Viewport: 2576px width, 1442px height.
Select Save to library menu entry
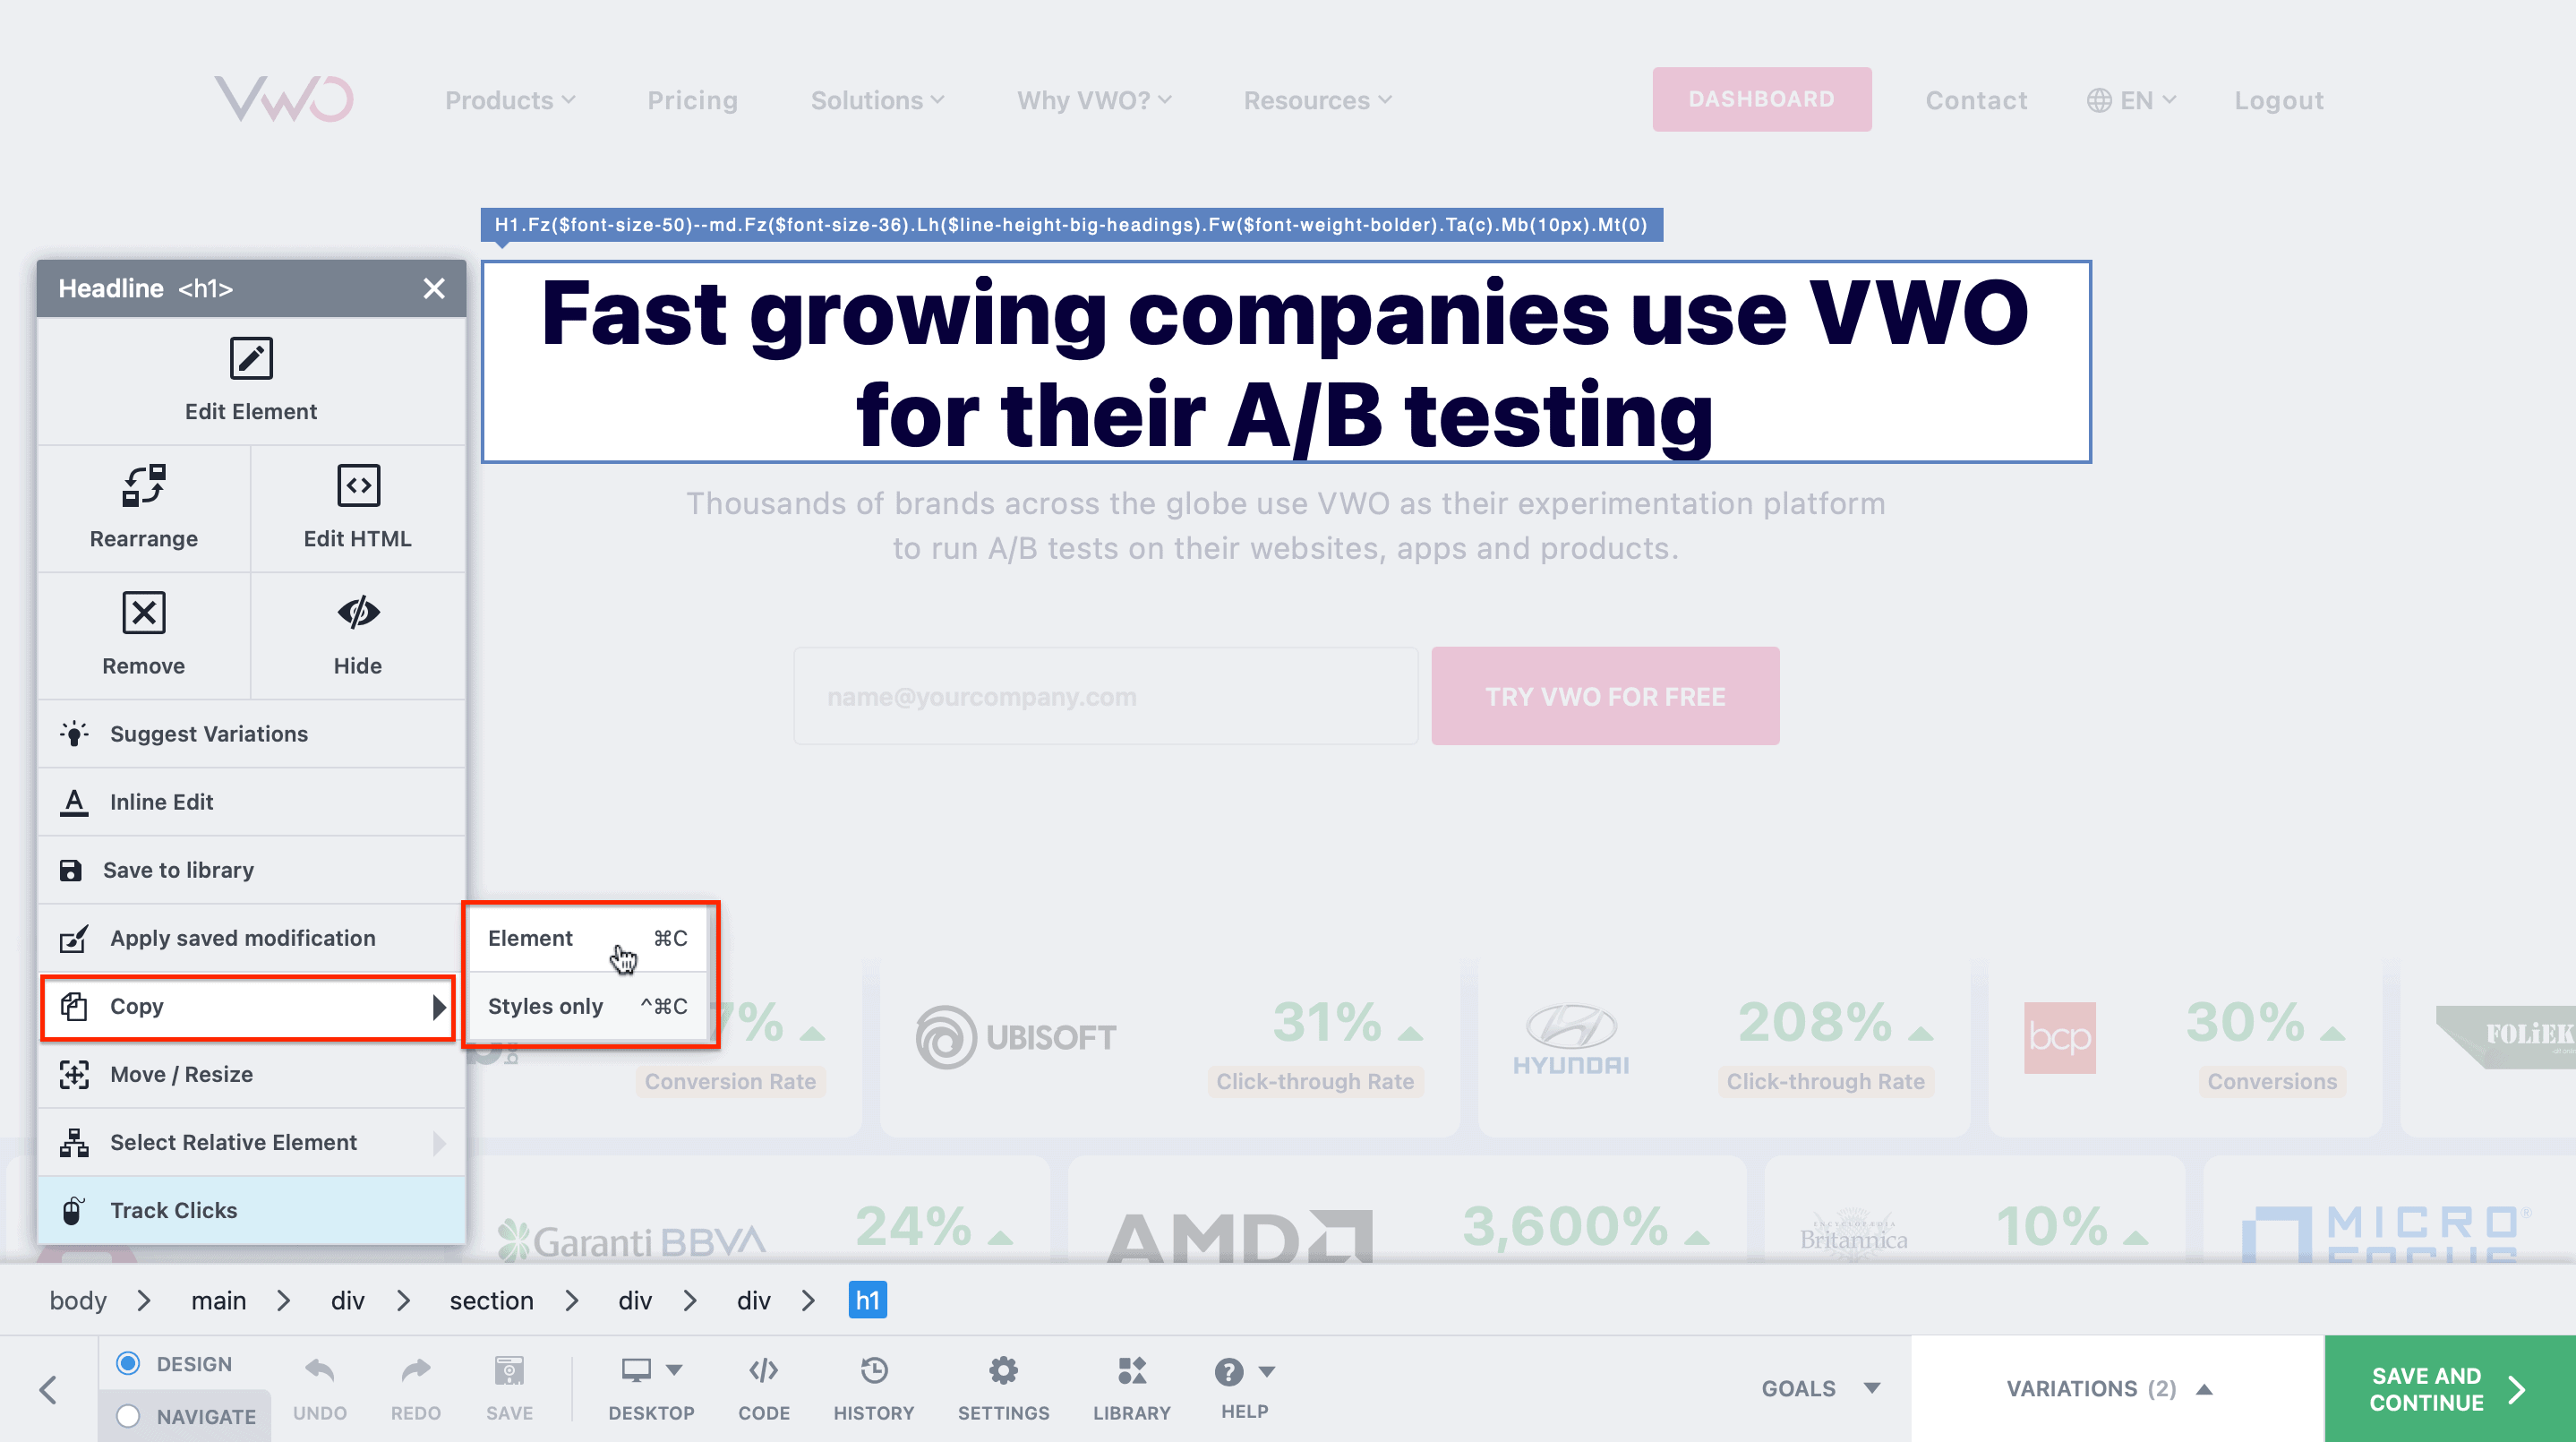coord(251,870)
